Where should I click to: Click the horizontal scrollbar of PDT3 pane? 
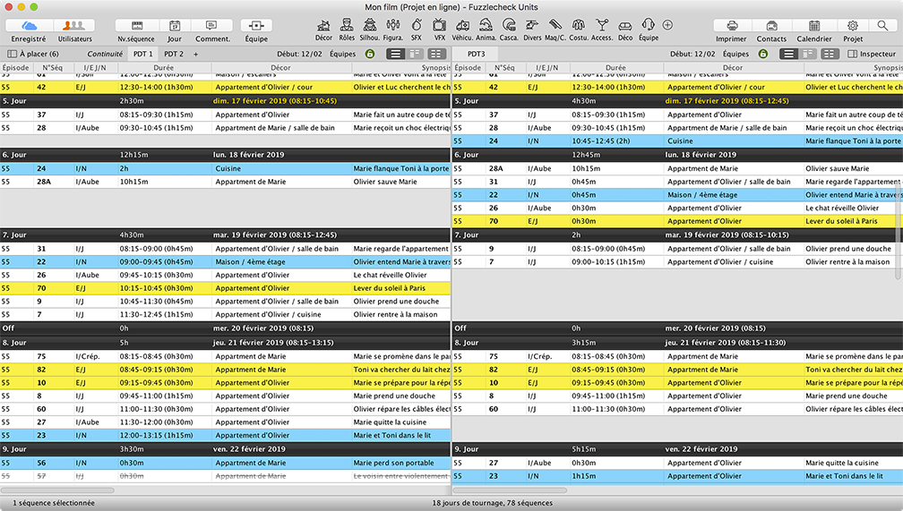pyautogui.click(x=510, y=490)
